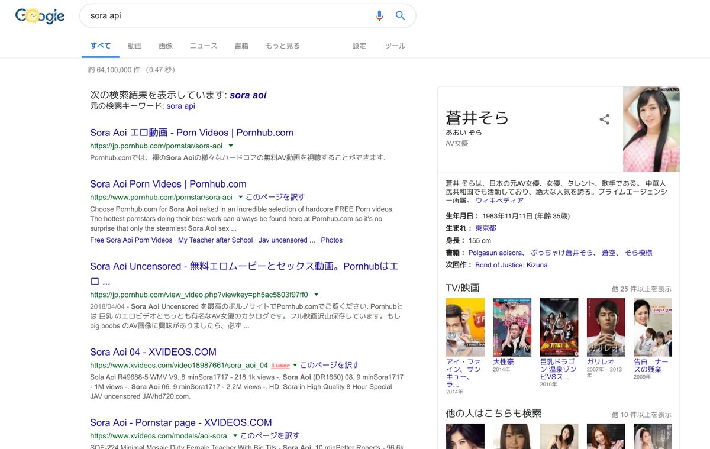Select the すべて tab
The height and width of the screenshot is (449, 710).
[101, 46]
